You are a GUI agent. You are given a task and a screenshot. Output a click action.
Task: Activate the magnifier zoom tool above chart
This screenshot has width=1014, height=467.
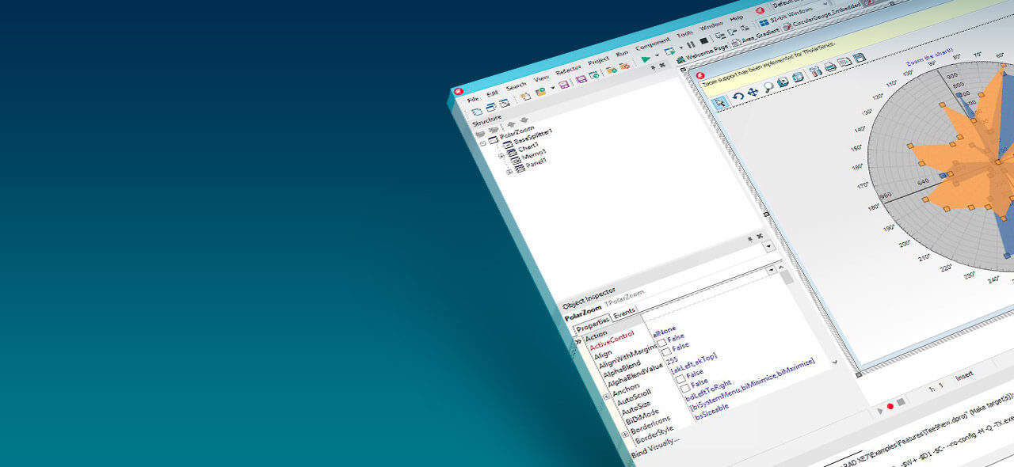tap(768, 87)
